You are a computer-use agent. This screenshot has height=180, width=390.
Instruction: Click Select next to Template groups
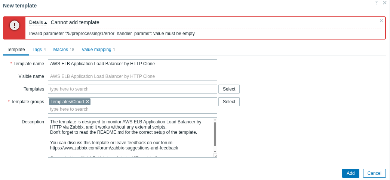point(229,102)
